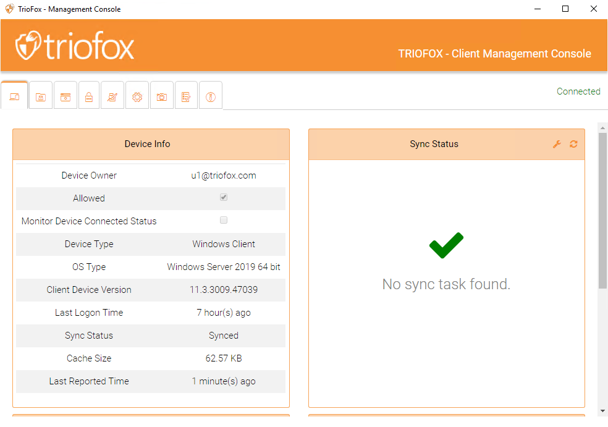
Task: Open the window-with-gear icon tab
Action: click(x=65, y=96)
